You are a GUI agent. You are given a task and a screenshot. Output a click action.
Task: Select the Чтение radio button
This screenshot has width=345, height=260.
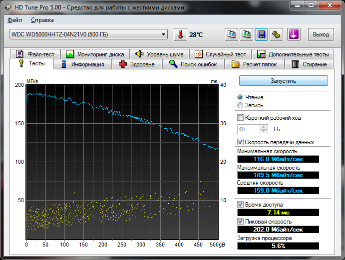[x=240, y=97]
